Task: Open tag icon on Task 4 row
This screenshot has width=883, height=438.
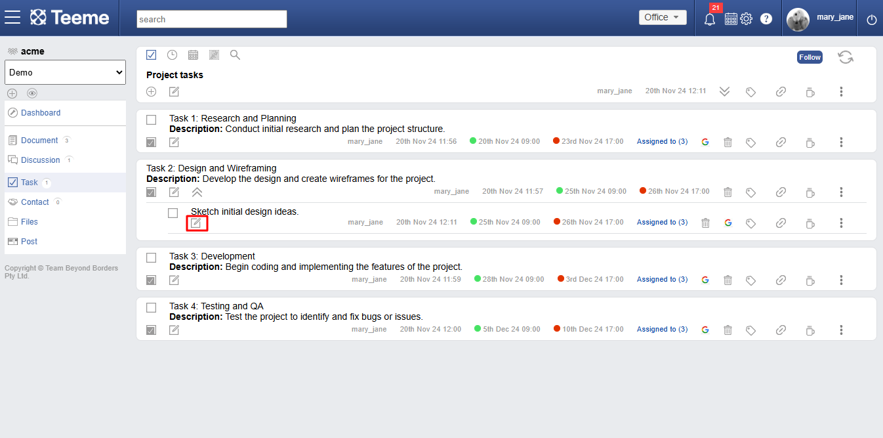Action: [751, 330]
